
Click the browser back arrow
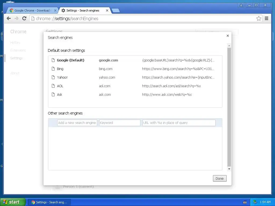pyautogui.click(x=9, y=19)
